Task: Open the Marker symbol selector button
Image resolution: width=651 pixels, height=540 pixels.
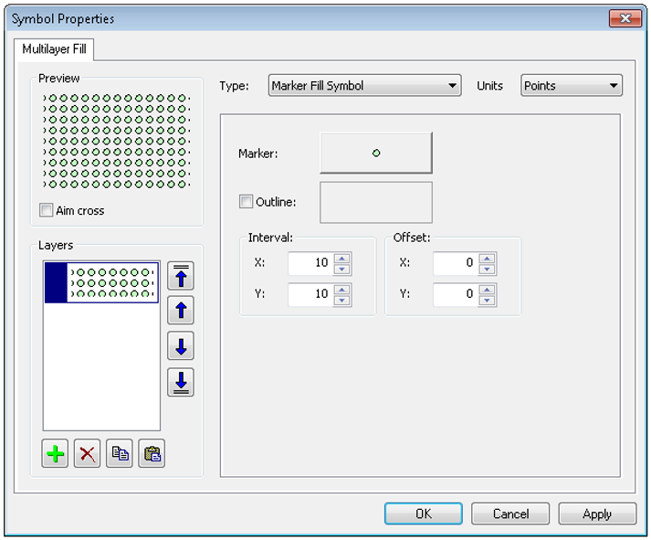Action: tap(375, 154)
